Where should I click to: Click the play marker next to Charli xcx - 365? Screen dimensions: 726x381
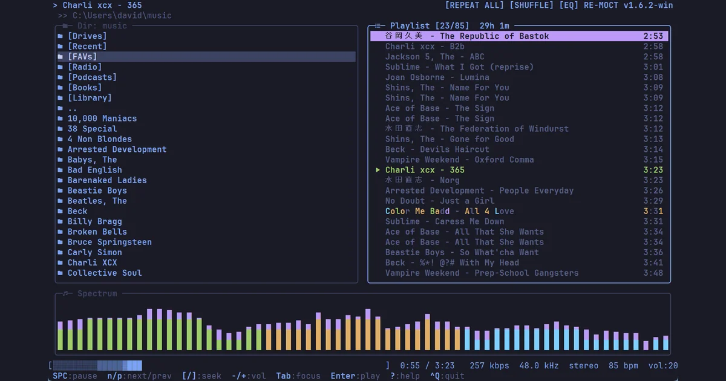coord(378,170)
